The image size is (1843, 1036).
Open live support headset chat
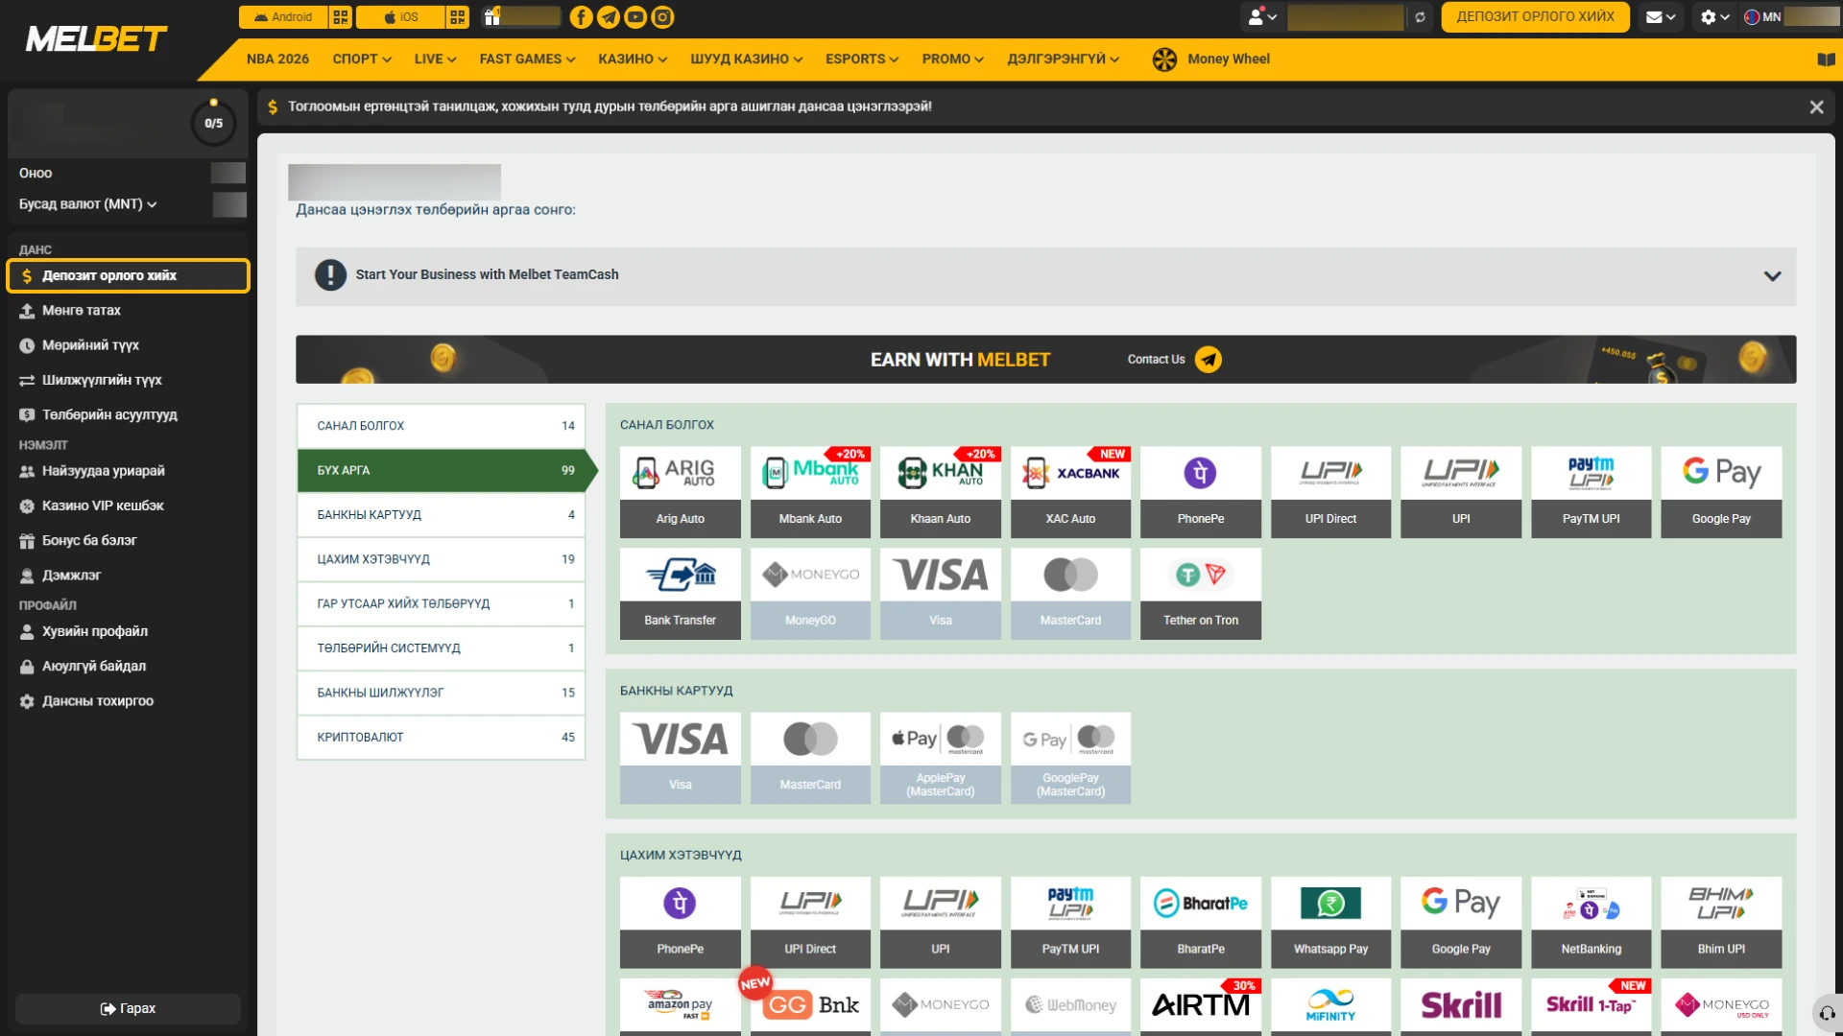1827,1013
